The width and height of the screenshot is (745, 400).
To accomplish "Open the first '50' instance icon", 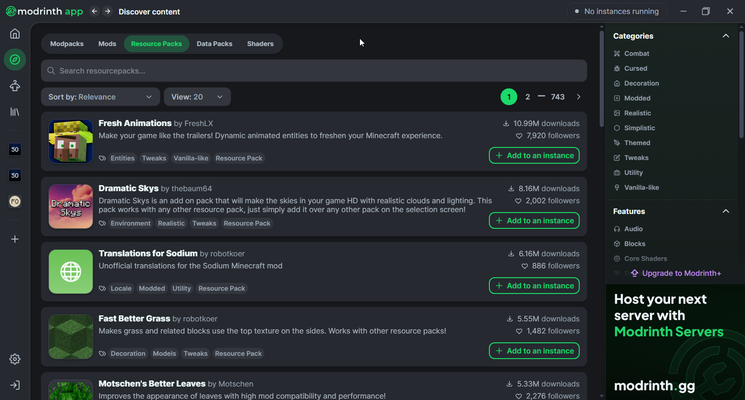I will (15, 149).
